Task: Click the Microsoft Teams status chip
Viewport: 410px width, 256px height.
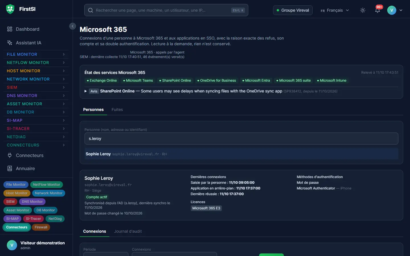Action: [x=138, y=80]
